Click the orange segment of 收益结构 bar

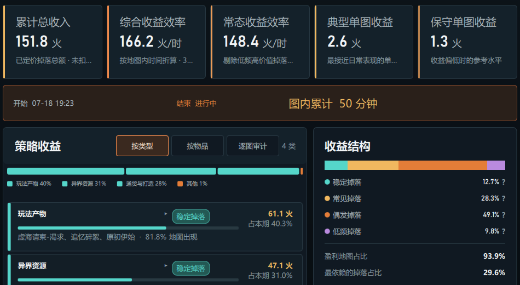[443, 165]
